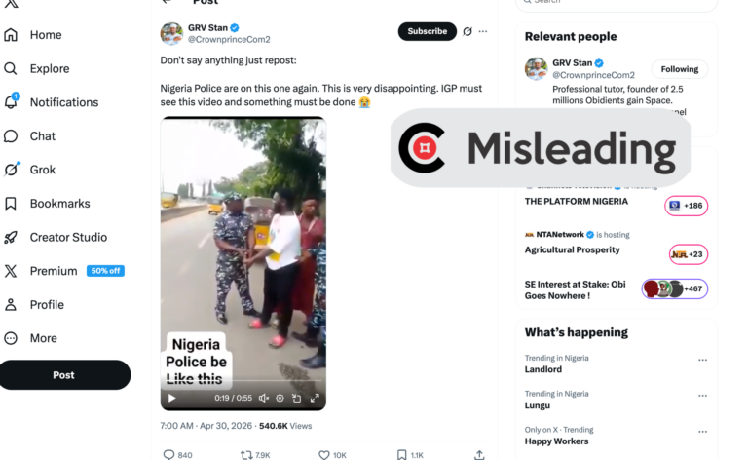Toggle the Following button for GRV Stan

coord(679,69)
